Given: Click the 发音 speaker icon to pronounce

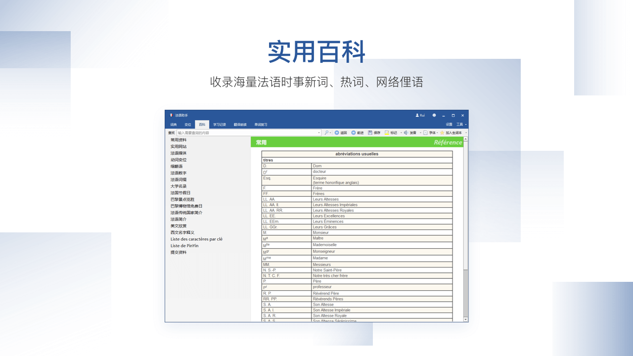Looking at the screenshot, I should click(406, 132).
